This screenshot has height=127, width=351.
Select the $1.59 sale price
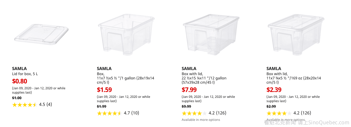[104, 90]
